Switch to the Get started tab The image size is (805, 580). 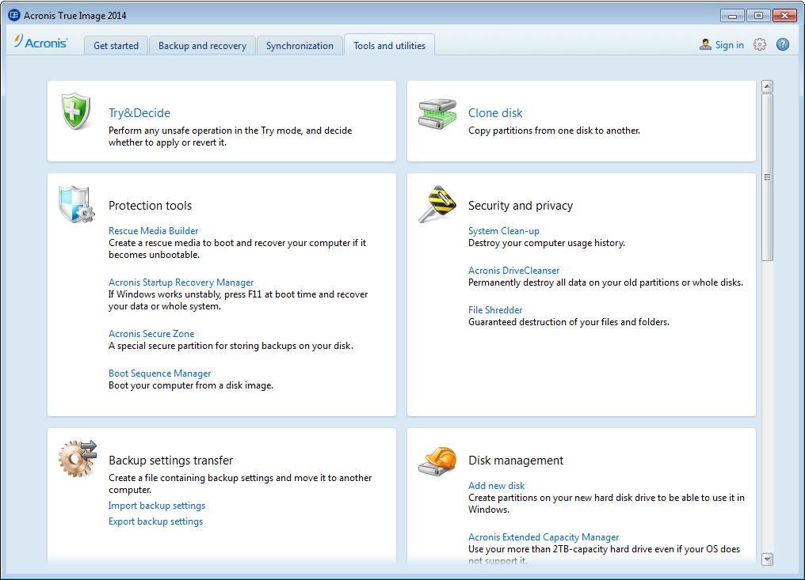[116, 46]
